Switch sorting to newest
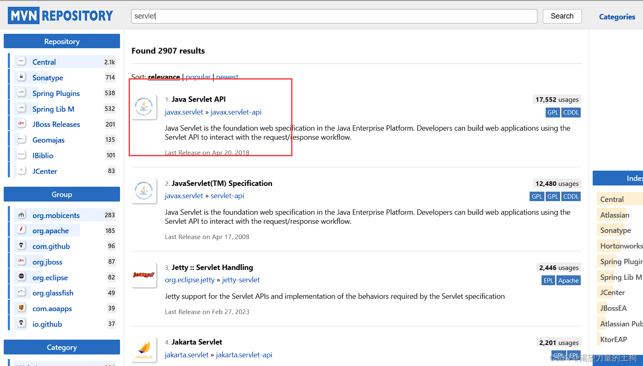 click(x=227, y=77)
